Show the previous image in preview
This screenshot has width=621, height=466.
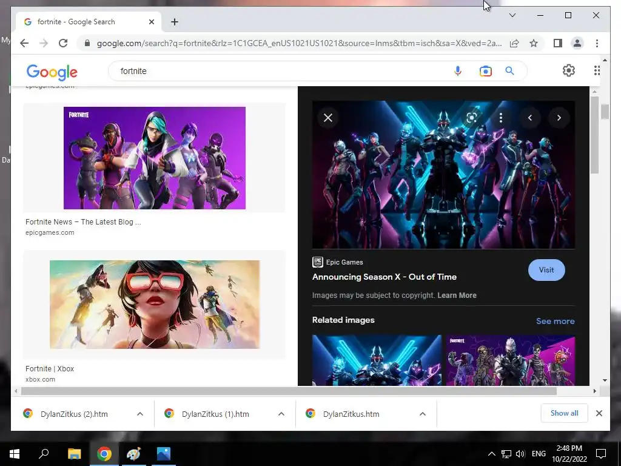(x=530, y=118)
